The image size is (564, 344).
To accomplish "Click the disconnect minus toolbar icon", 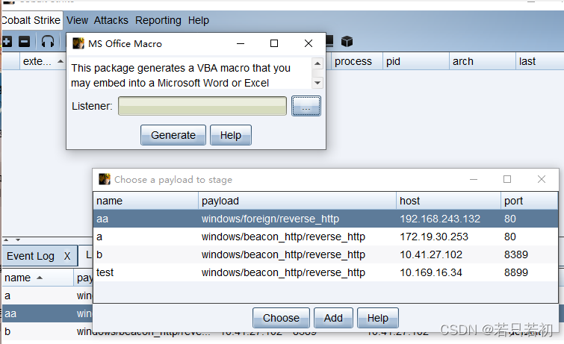I will [24, 42].
